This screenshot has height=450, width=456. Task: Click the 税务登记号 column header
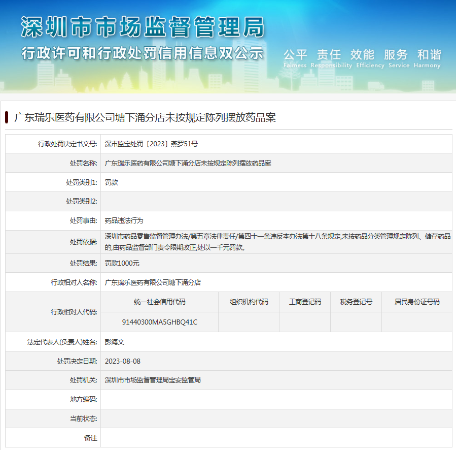[356, 302]
